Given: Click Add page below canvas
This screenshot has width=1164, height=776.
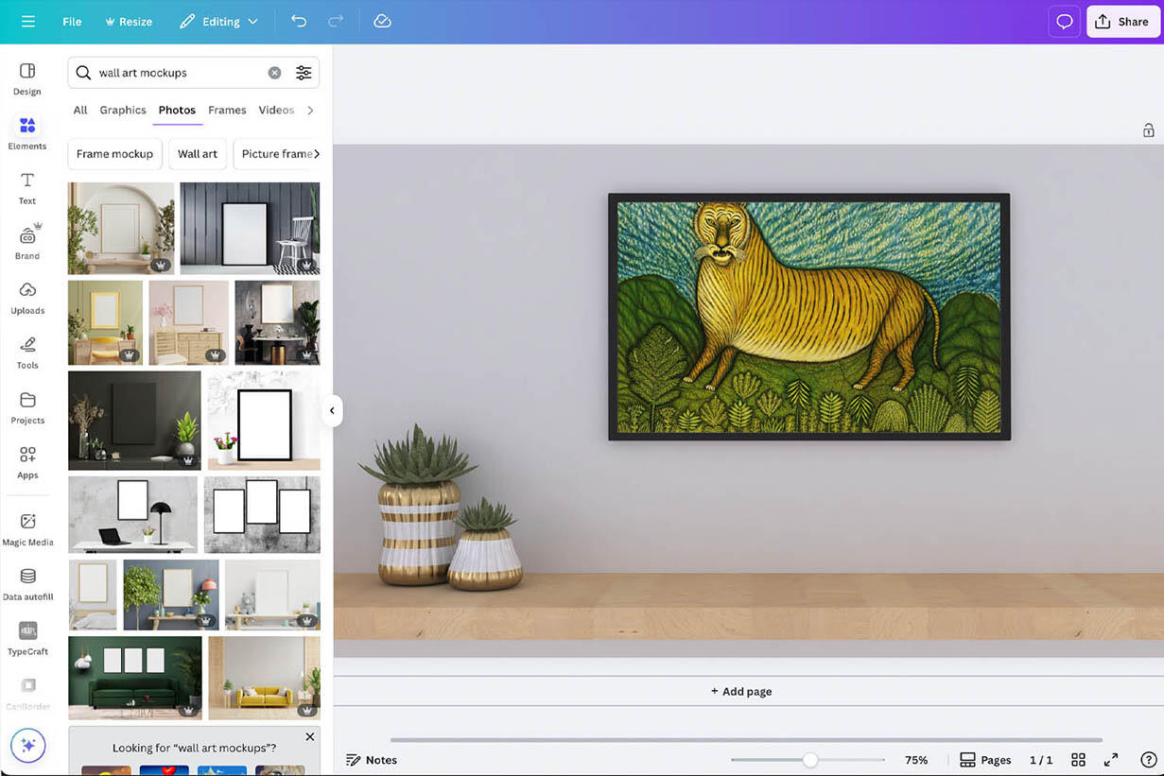Looking at the screenshot, I should click(x=741, y=692).
